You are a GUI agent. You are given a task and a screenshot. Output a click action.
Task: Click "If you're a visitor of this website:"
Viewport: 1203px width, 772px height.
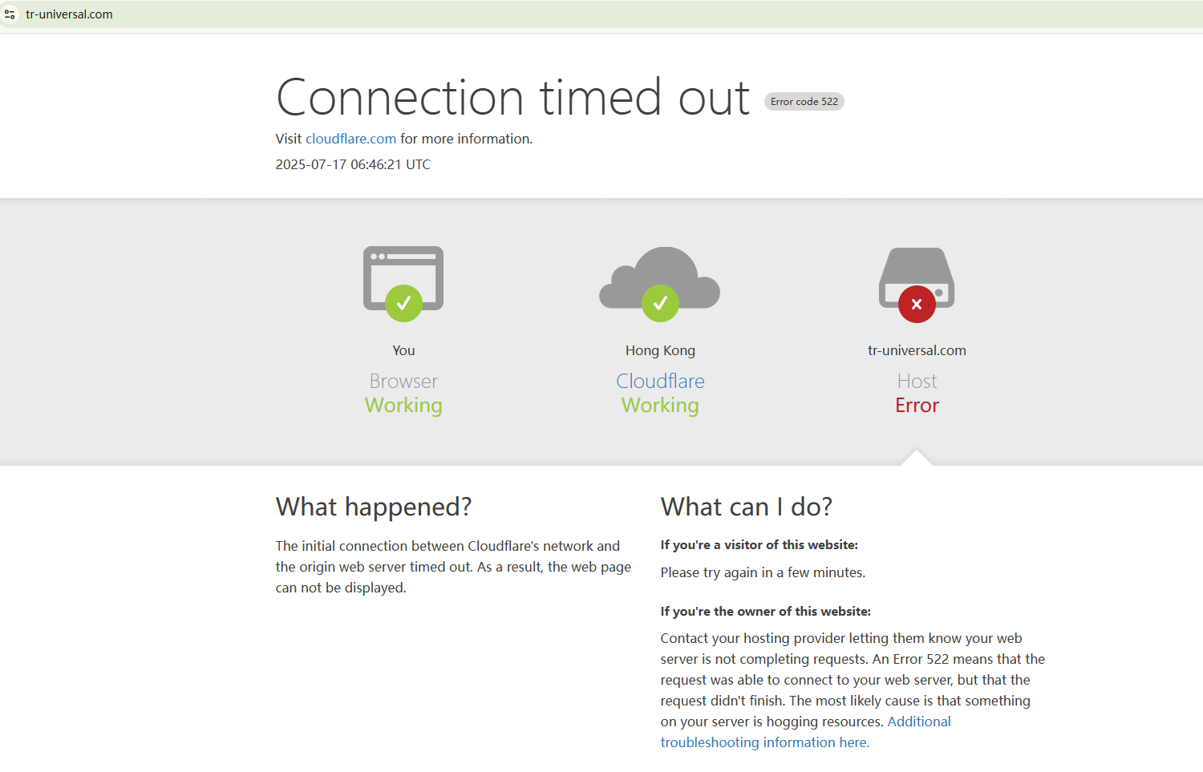click(759, 545)
